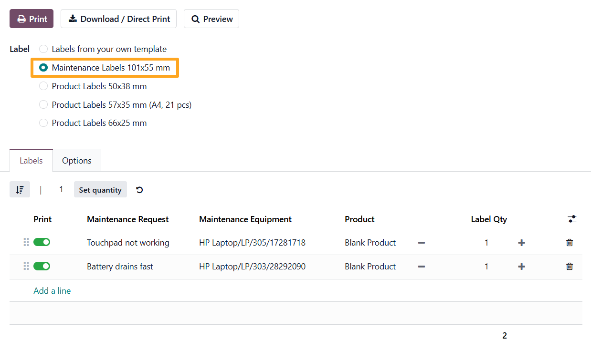Choose Product Labels 66x25 mm
Viewport: 591px width, 350px height.
[43, 123]
